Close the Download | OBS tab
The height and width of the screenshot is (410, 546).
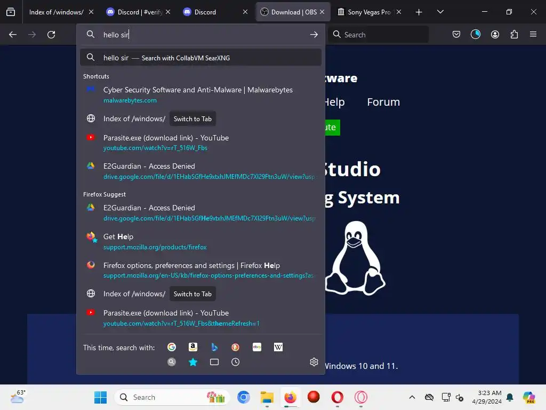(x=322, y=12)
